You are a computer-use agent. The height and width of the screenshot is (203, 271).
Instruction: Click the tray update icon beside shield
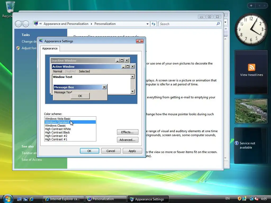244,199
